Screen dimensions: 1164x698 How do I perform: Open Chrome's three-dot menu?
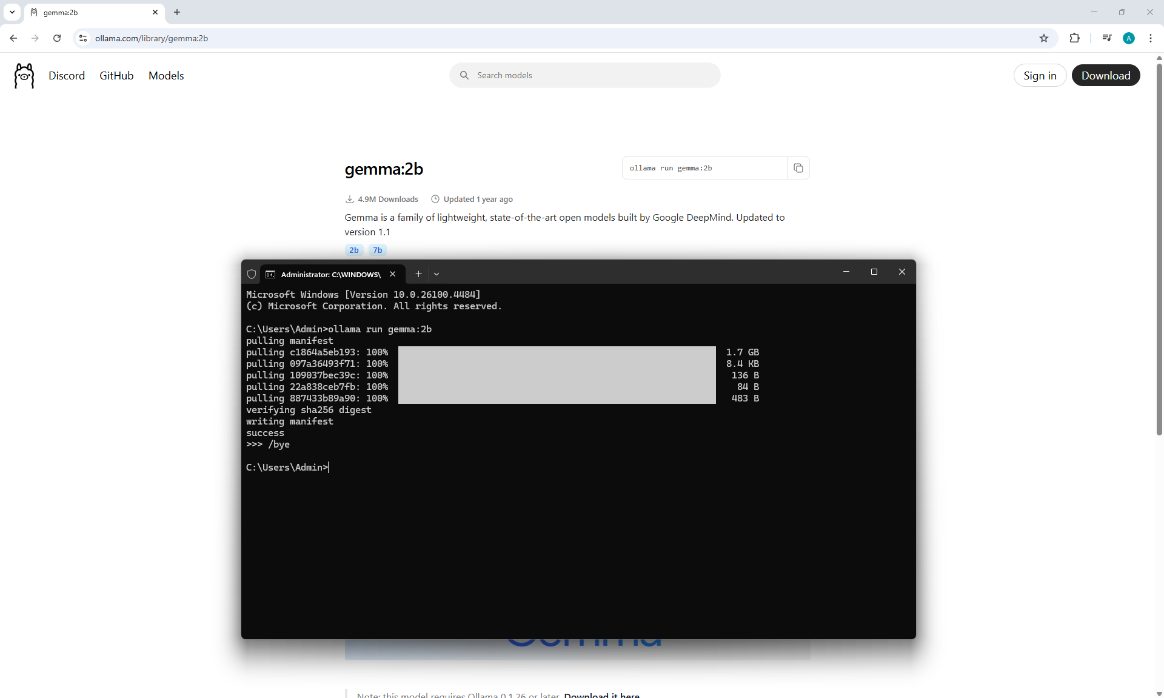[x=1150, y=38]
